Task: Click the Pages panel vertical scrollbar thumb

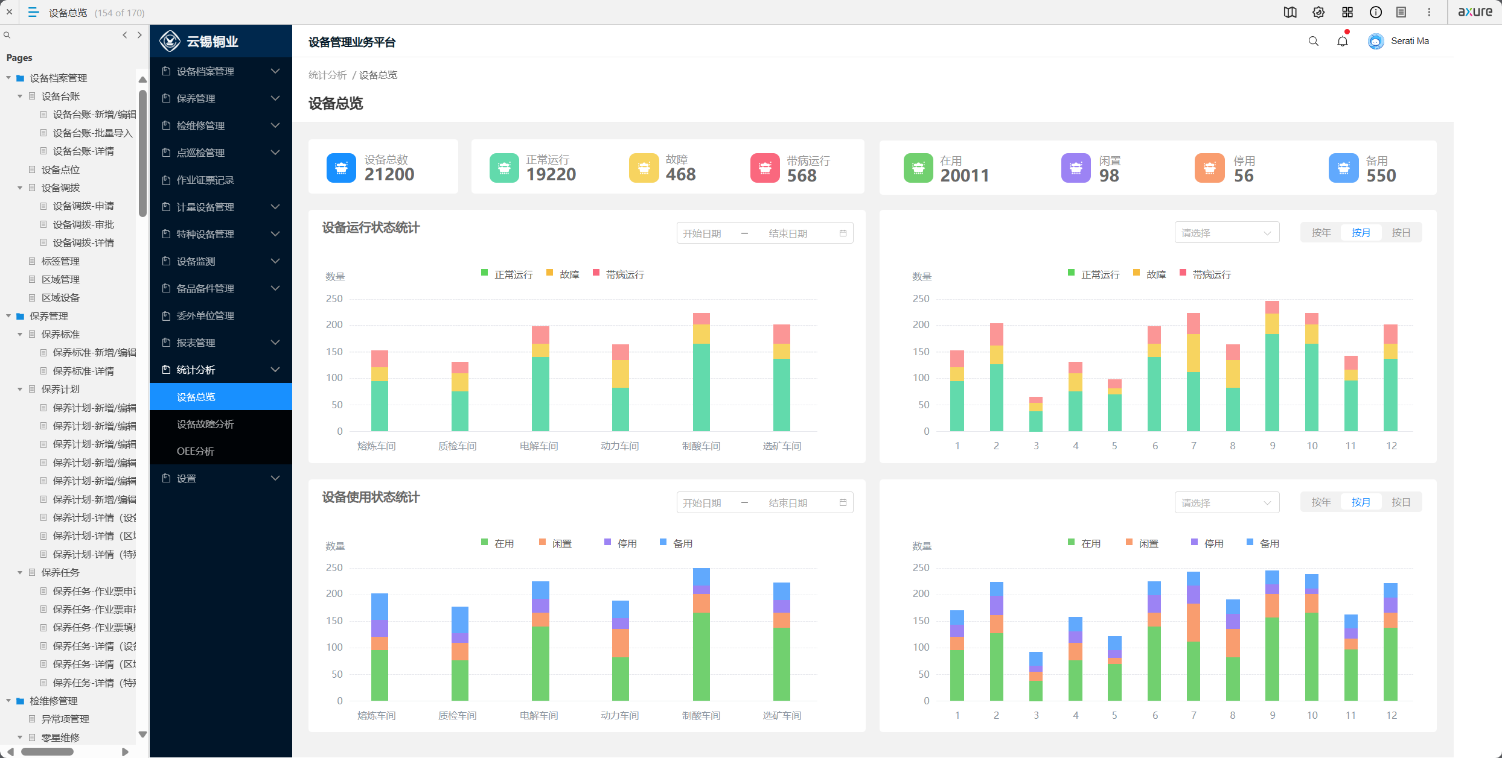Action: 142,153
